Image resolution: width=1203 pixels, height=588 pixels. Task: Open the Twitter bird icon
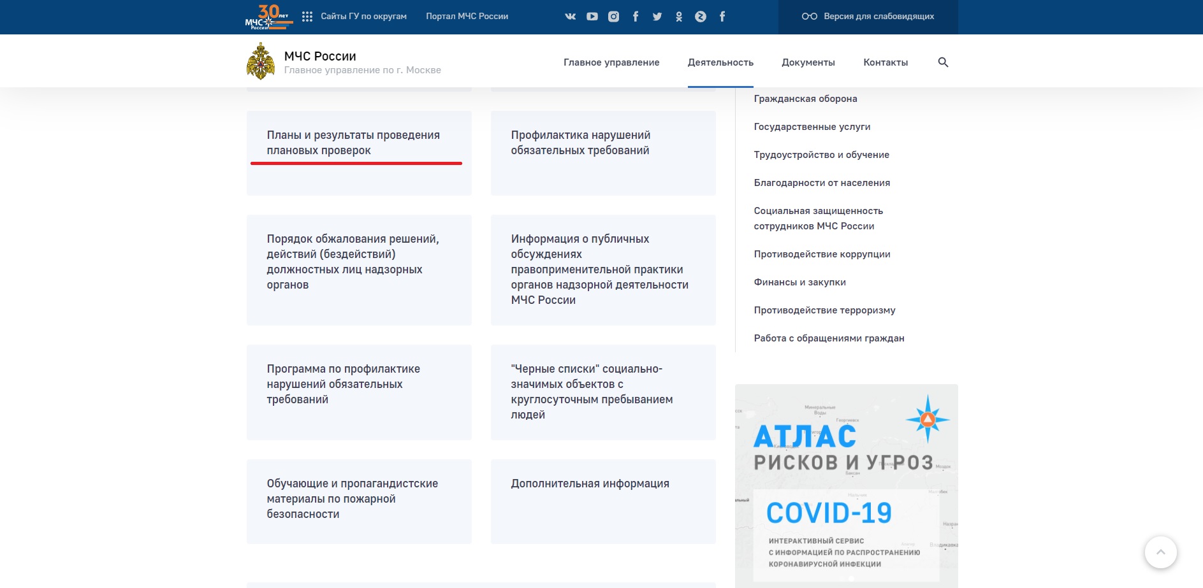pyautogui.click(x=657, y=17)
